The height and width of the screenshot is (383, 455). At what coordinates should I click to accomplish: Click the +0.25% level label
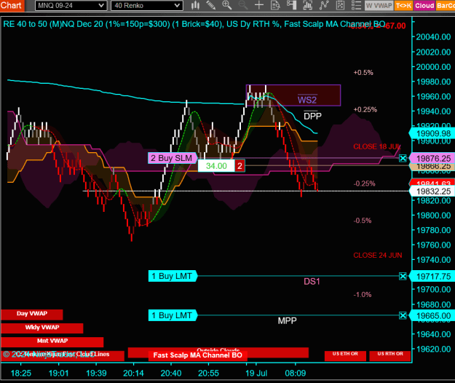click(365, 110)
